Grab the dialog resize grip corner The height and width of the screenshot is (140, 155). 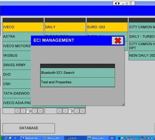(x=123, y=105)
